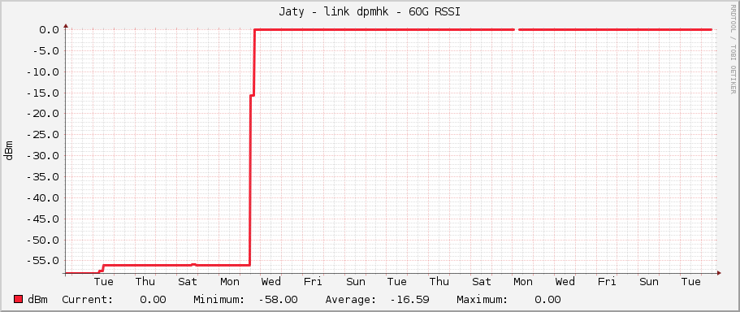Click the y-axis label -40.0
The image size is (740, 312).
pos(42,197)
